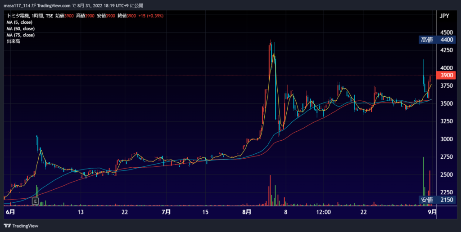Click the +15 (+0.39%) change value
The image size is (461, 232).
[151, 16]
